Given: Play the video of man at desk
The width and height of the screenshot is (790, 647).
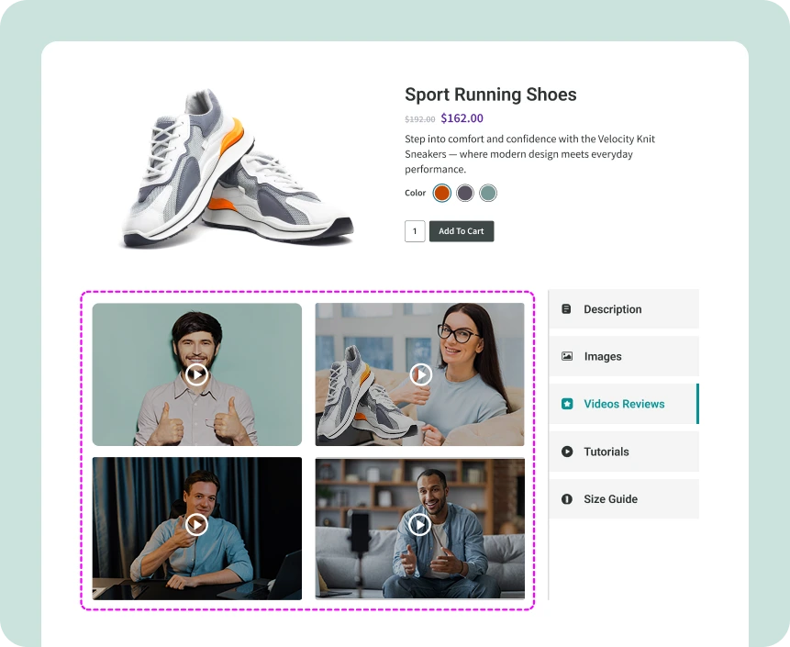Looking at the screenshot, I should (x=196, y=524).
